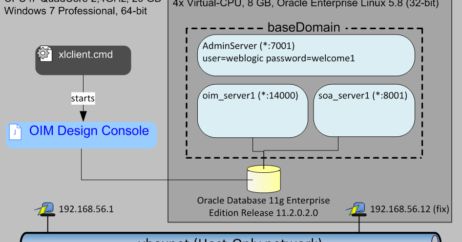This screenshot has width=462, height=242.
Task: Select the xlclient.cmd box
Action: (x=83, y=60)
